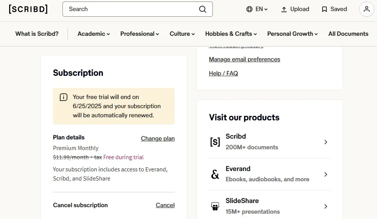Click the Scribd product title
Image resolution: width=377 pixels, height=219 pixels.
[x=236, y=136]
